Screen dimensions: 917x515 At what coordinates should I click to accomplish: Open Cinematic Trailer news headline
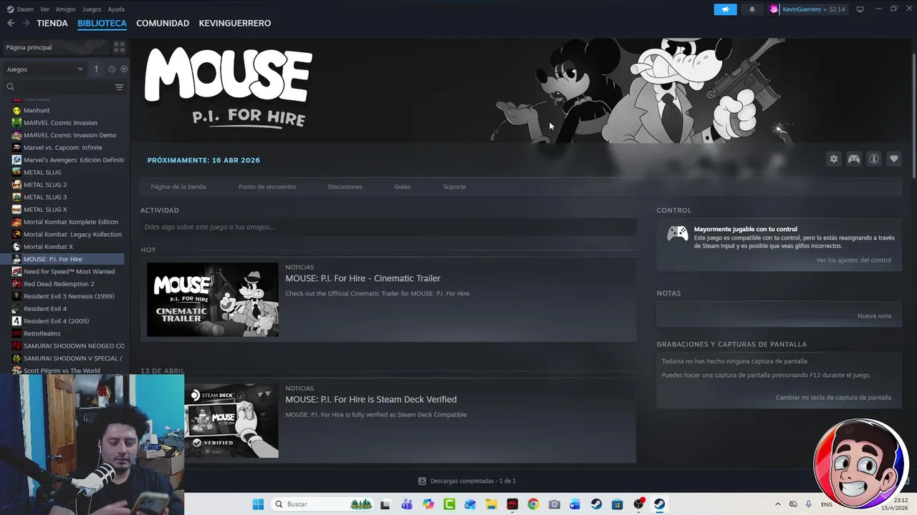363,278
